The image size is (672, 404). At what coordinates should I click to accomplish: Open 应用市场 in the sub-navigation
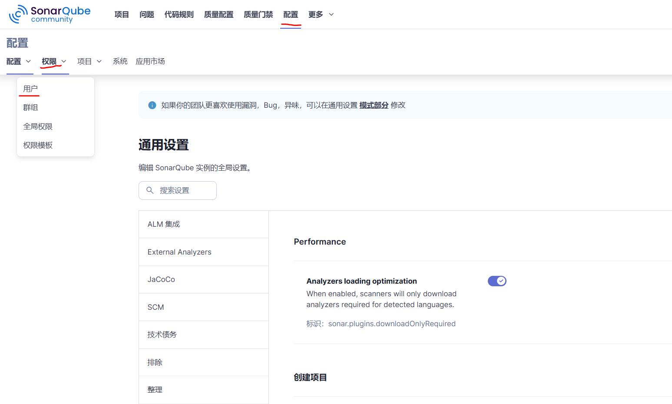pos(150,61)
